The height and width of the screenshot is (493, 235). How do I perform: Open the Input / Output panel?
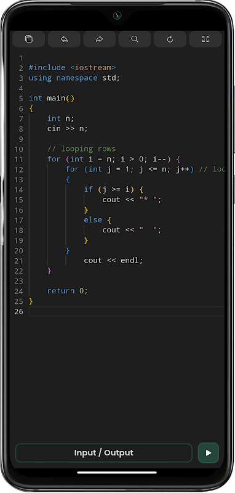point(104,453)
